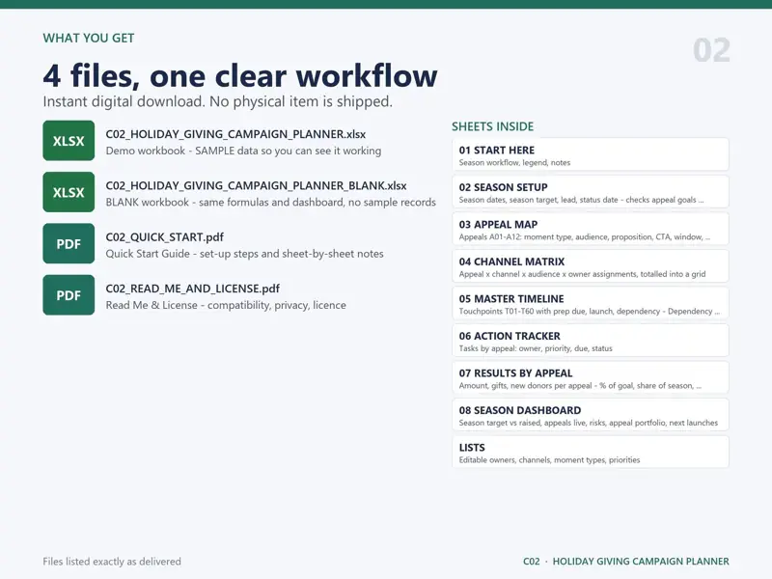This screenshot has height=579, width=772.
Task: Open C02_HOLIDAY_GIVING_CAMPAIGN_PLANNER_BLANK.xlsx file name
Action: pos(256,185)
